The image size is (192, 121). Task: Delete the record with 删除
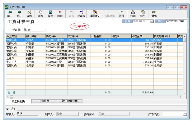pyautogui.click(x=60, y=14)
